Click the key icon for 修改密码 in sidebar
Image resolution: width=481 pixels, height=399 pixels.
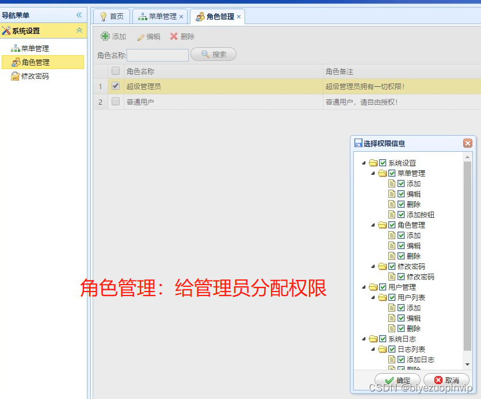(x=16, y=76)
